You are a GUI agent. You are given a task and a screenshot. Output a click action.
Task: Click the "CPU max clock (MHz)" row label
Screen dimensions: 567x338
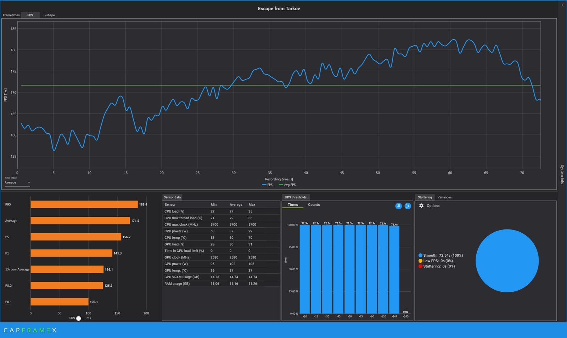coord(181,225)
